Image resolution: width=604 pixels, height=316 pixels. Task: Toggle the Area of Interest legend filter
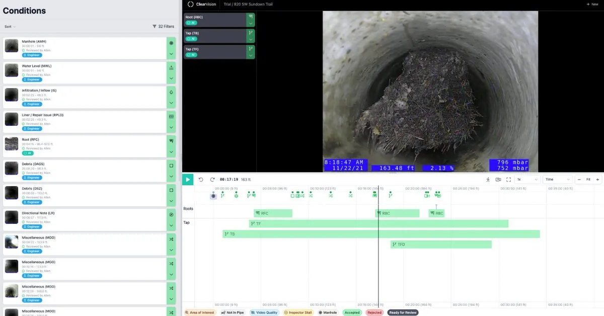click(199, 312)
